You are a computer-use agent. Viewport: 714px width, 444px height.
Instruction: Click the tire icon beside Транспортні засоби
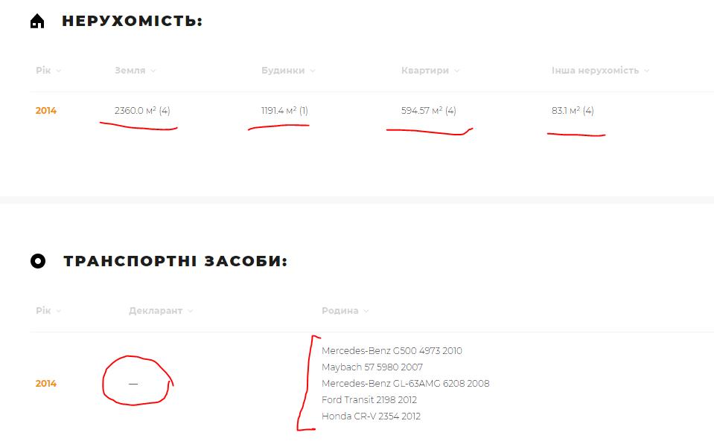pyautogui.click(x=38, y=262)
